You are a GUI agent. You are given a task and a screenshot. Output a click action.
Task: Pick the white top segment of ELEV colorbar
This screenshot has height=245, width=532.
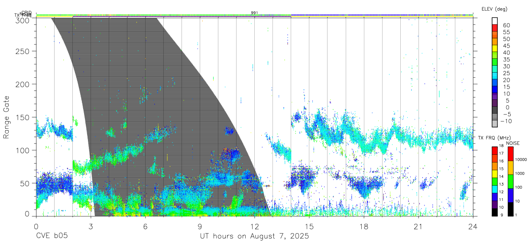[495, 22]
